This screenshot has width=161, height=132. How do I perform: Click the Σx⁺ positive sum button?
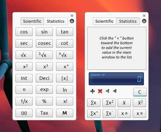(x=94, y=113)
